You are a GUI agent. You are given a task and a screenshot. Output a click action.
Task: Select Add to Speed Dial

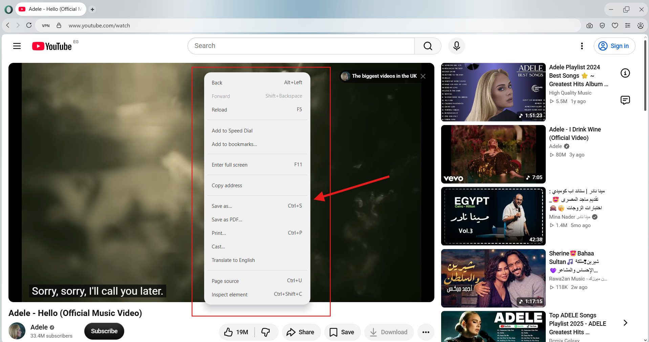[x=257, y=131]
